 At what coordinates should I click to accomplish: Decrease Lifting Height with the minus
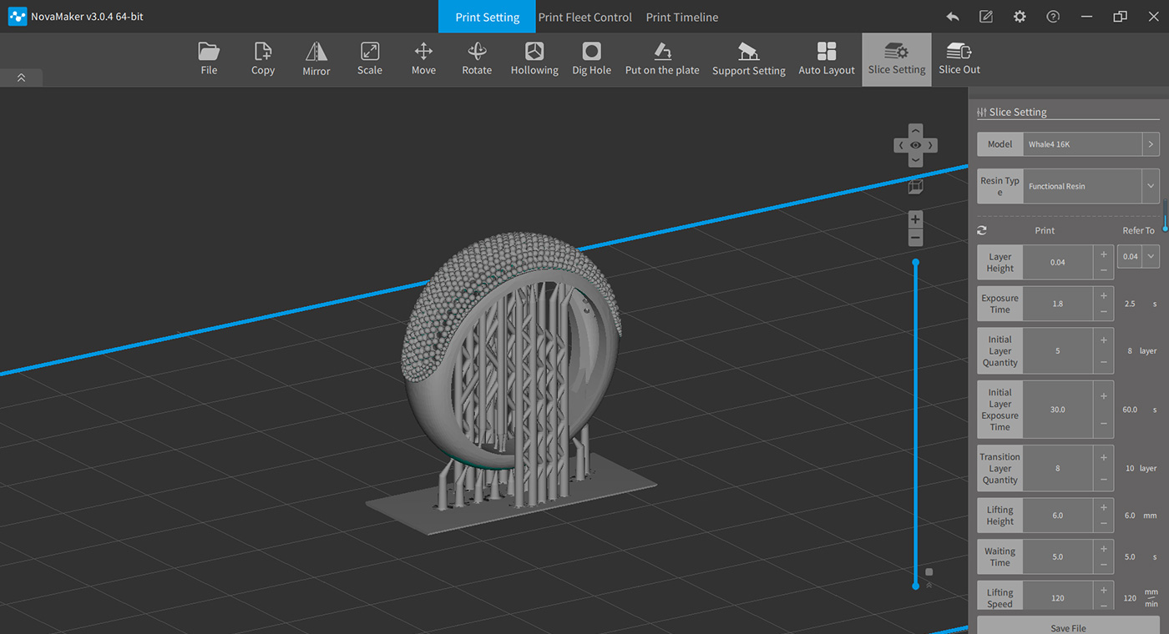[x=1104, y=523]
